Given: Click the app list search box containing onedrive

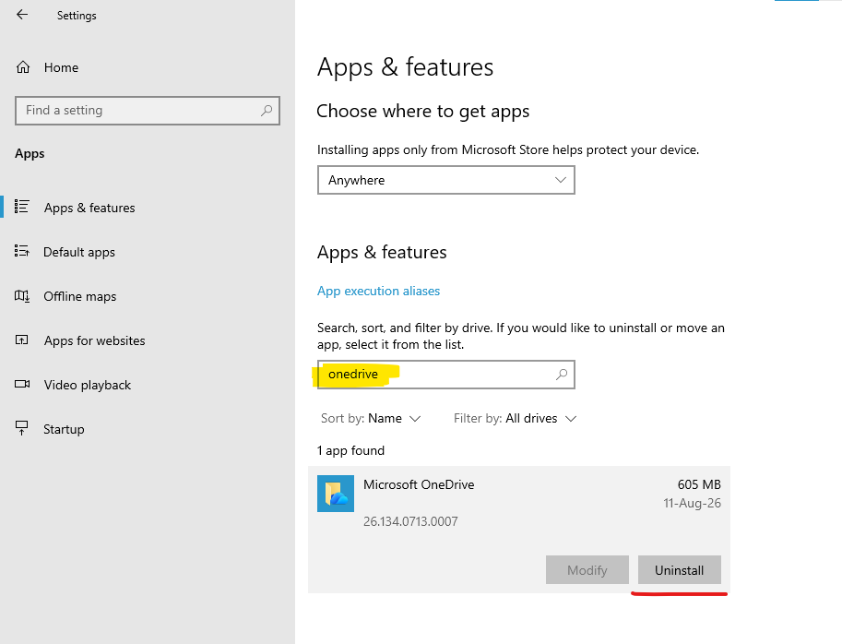Looking at the screenshot, I should (445, 375).
